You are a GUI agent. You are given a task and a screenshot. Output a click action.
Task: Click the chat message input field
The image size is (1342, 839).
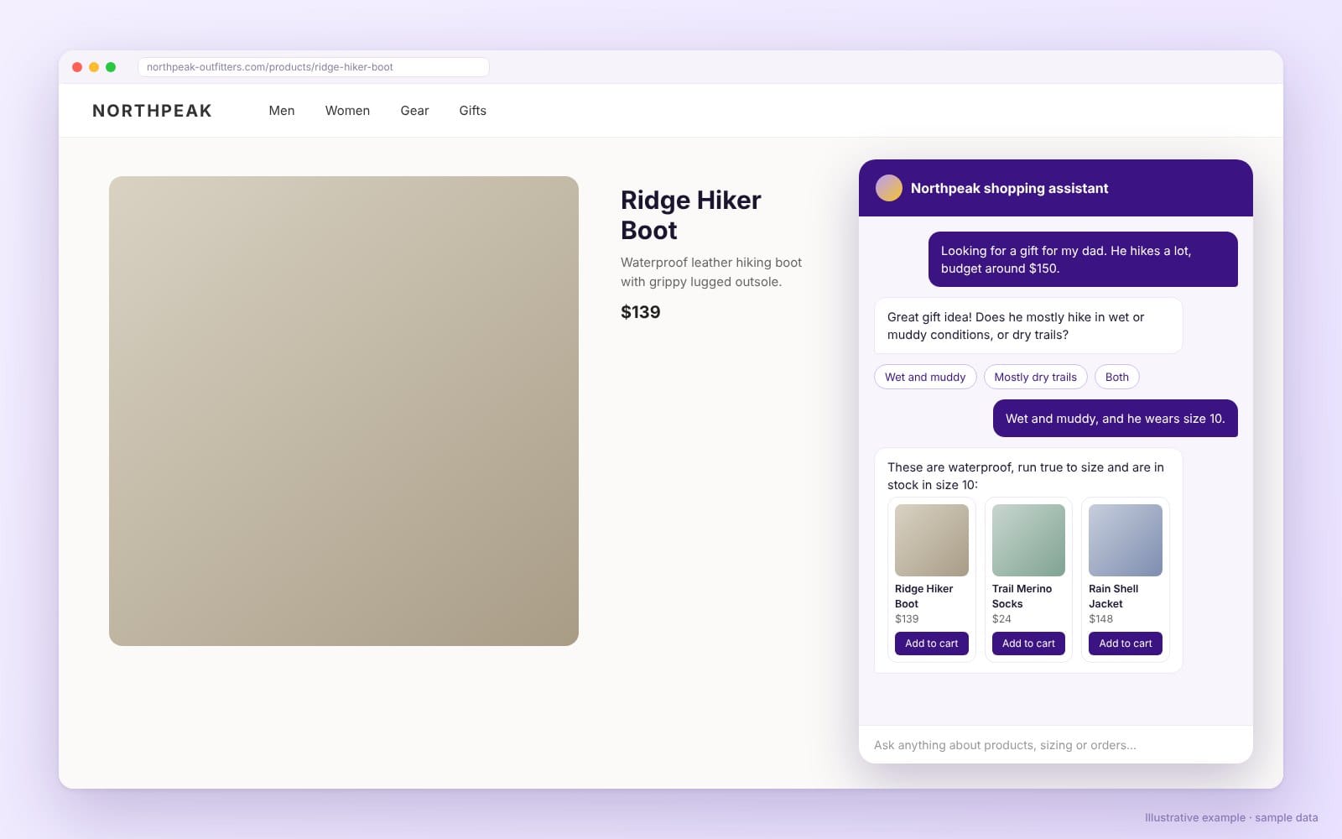1056,745
